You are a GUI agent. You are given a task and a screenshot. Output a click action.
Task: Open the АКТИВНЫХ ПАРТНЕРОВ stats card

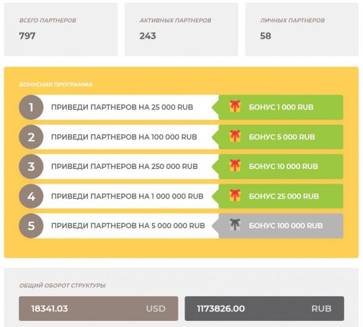coord(181,29)
